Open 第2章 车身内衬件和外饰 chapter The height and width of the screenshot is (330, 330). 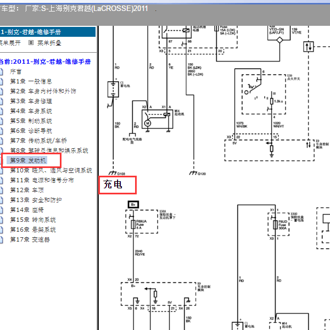click(43, 91)
